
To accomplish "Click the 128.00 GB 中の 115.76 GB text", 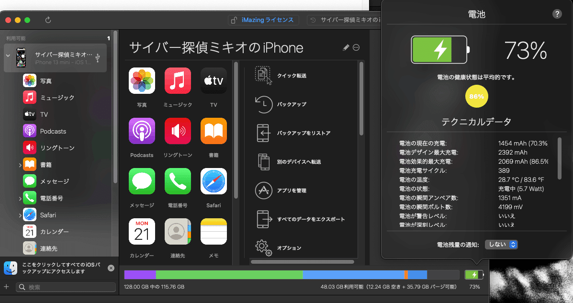I will coord(154,287).
